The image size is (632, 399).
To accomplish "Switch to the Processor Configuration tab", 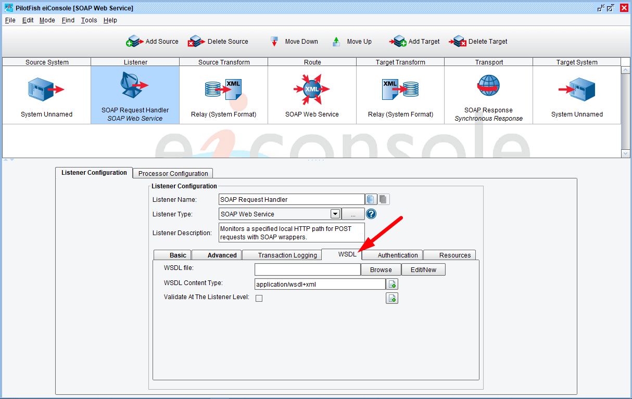I will tap(173, 173).
